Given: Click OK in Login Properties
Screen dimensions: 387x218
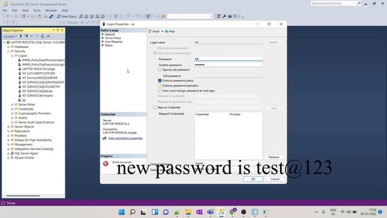Looking at the screenshot, I should pos(253,179).
